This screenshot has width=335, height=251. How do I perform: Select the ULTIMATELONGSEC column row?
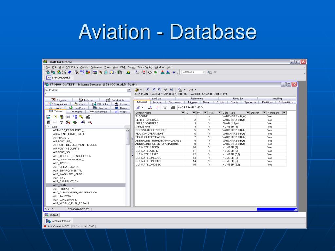pyautogui.click(x=210, y=165)
